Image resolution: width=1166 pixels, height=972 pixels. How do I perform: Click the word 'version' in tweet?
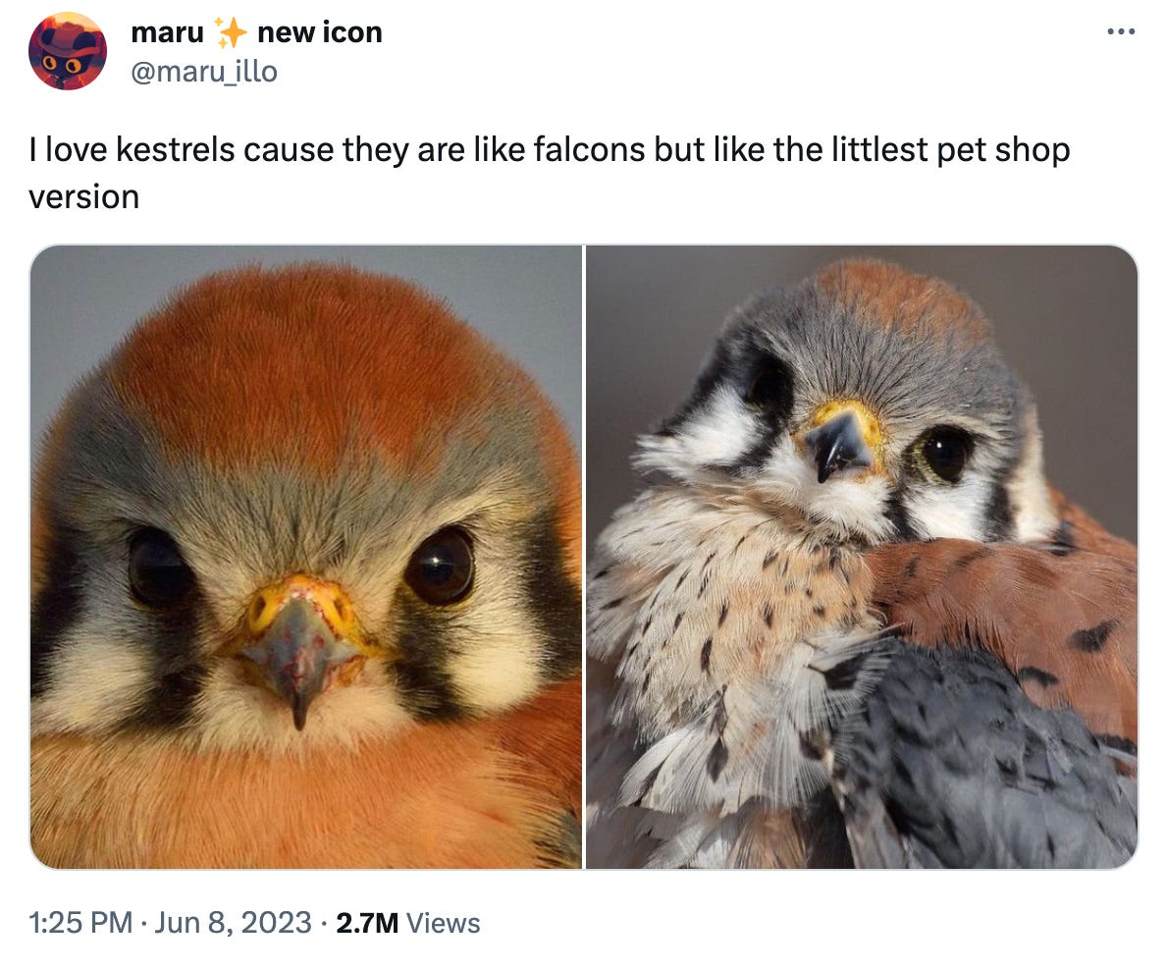[84, 197]
